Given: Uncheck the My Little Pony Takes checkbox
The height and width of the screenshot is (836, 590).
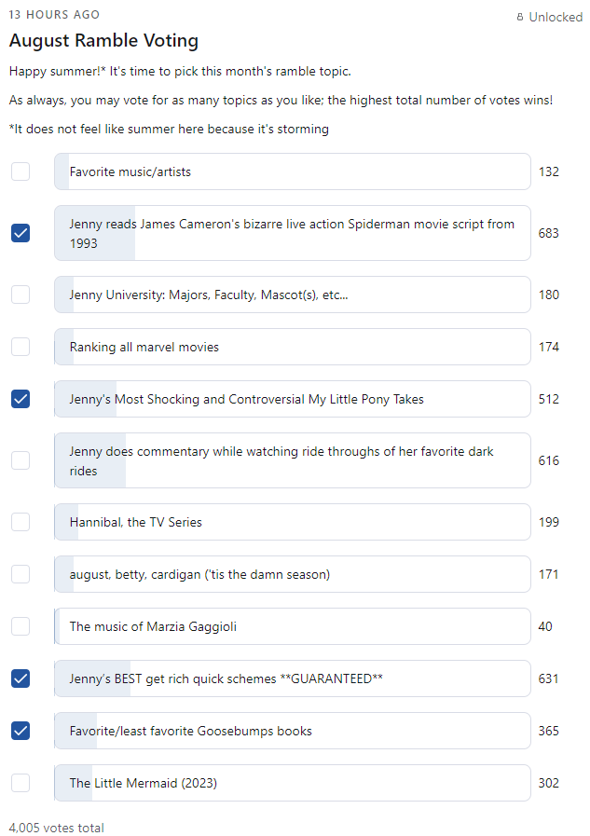Looking at the screenshot, I should pyautogui.click(x=21, y=399).
